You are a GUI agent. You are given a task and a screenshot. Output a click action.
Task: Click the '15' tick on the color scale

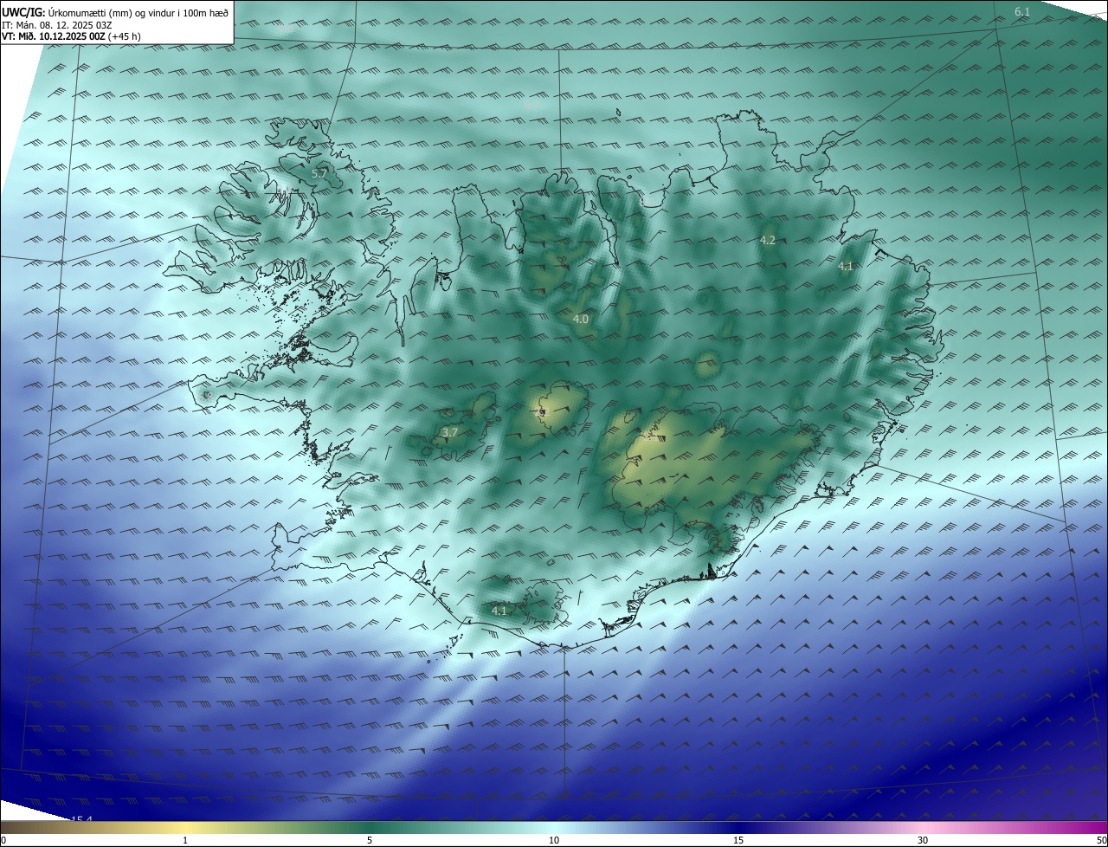click(738, 840)
